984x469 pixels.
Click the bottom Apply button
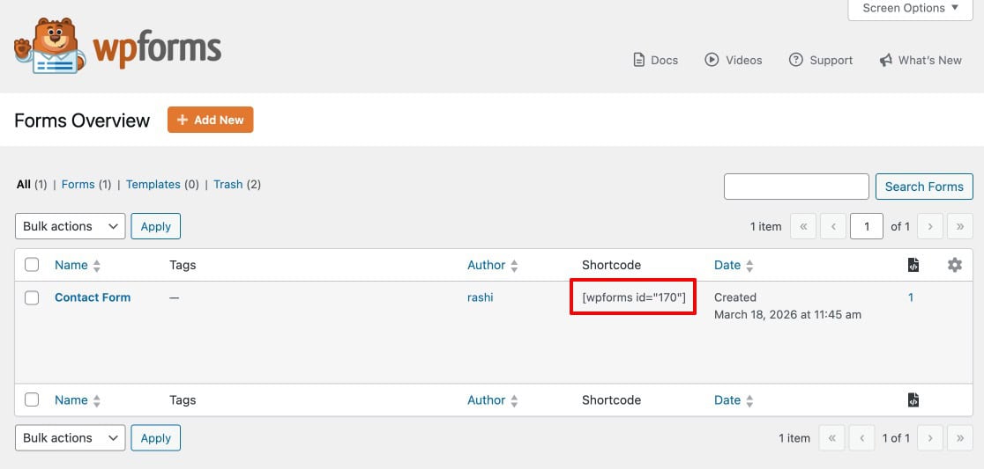click(x=156, y=437)
